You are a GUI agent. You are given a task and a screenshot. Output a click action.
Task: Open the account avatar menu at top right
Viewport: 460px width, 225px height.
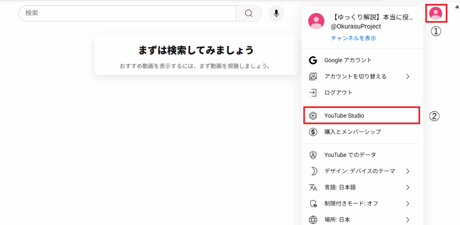click(x=436, y=13)
